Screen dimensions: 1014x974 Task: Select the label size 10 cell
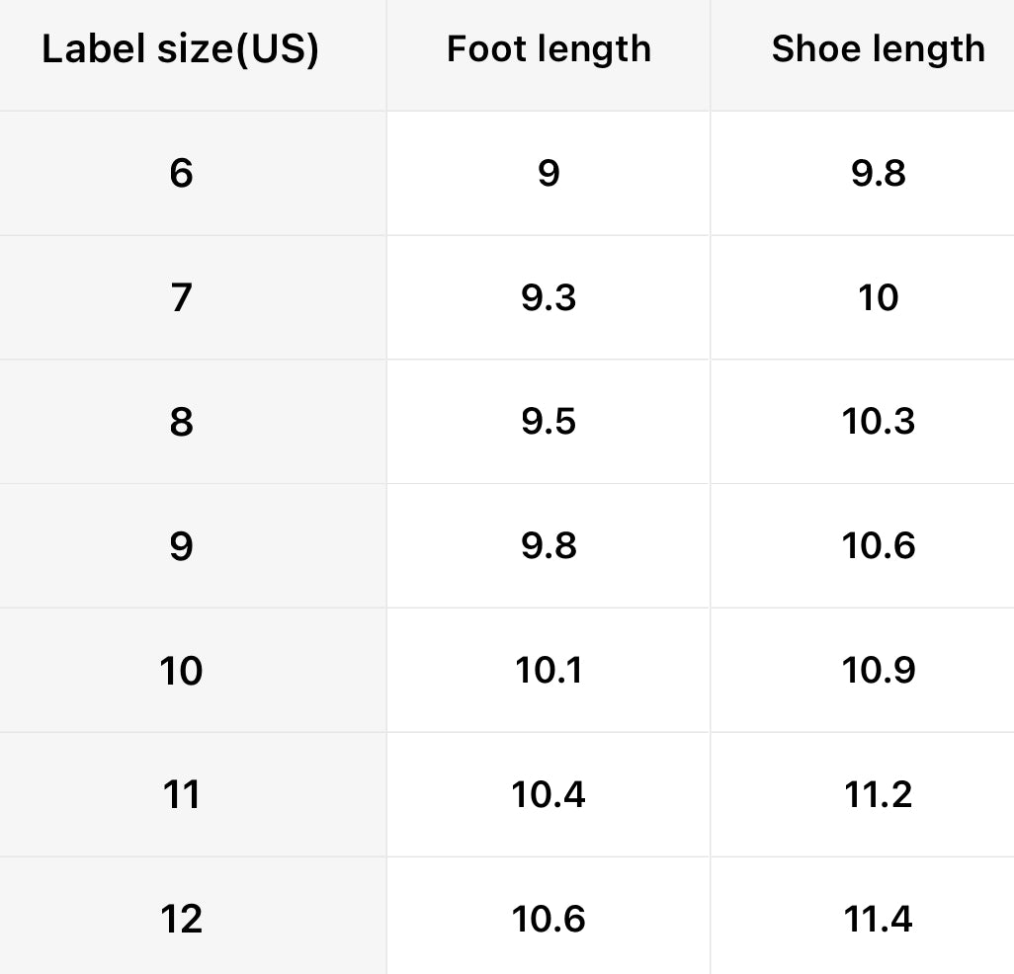(181, 671)
